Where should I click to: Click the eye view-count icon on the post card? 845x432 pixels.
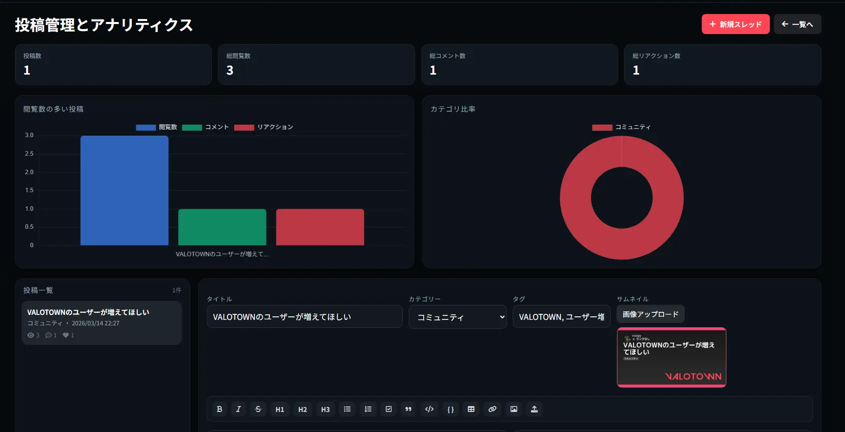click(x=31, y=335)
